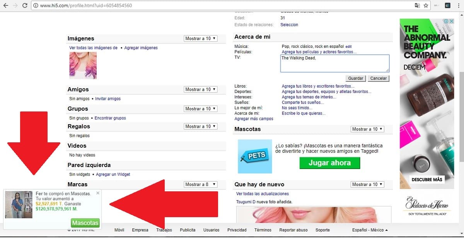Close the Mascotas notification popup
This screenshot has height=238, width=464.
[x=98, y=193]
